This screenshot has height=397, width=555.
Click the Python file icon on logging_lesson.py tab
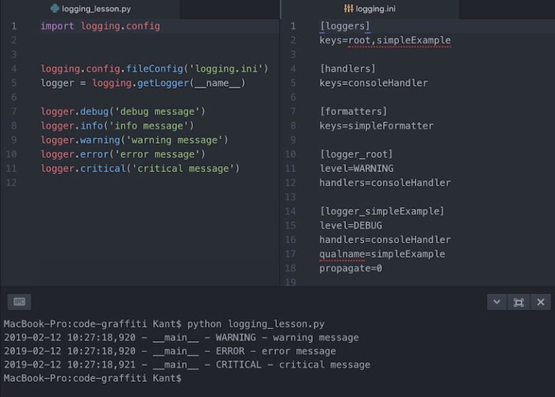coord(54,9)
